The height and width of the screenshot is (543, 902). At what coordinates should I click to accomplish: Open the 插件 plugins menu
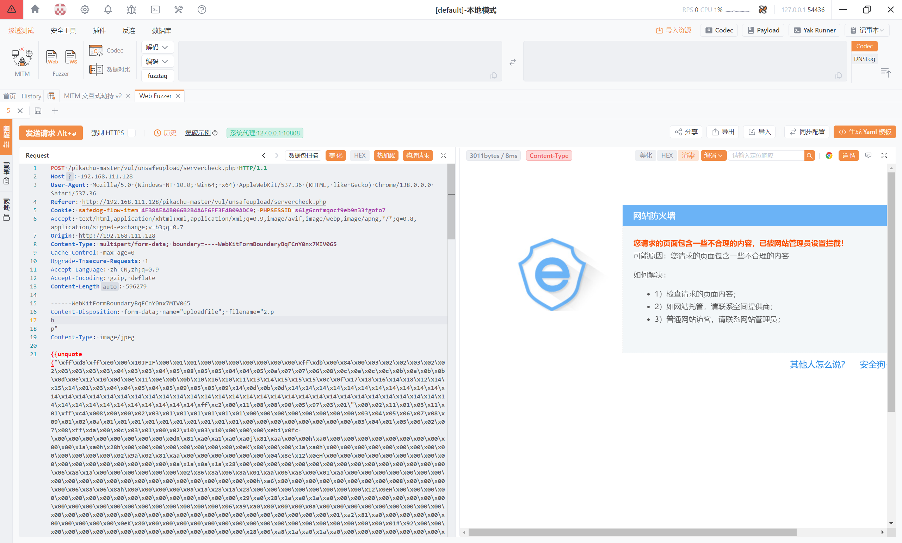click(99, 30)
